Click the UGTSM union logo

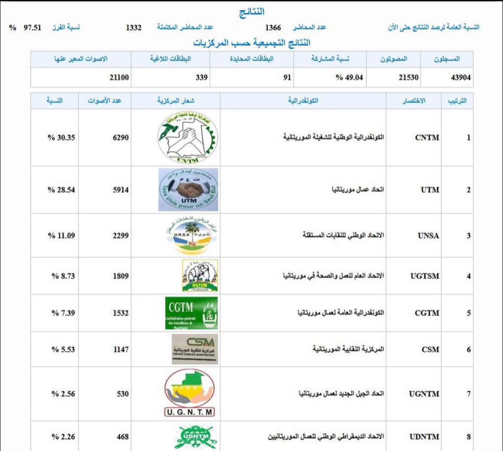(199, 276)
